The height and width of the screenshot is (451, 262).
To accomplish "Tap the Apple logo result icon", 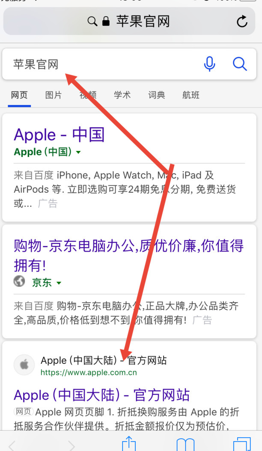I will [24, 365].
